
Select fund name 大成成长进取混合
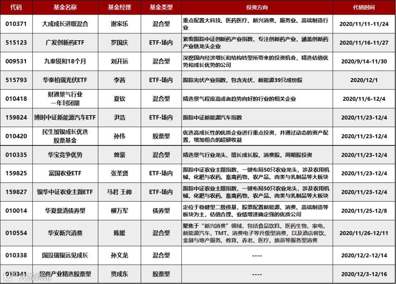pos(65,24)
